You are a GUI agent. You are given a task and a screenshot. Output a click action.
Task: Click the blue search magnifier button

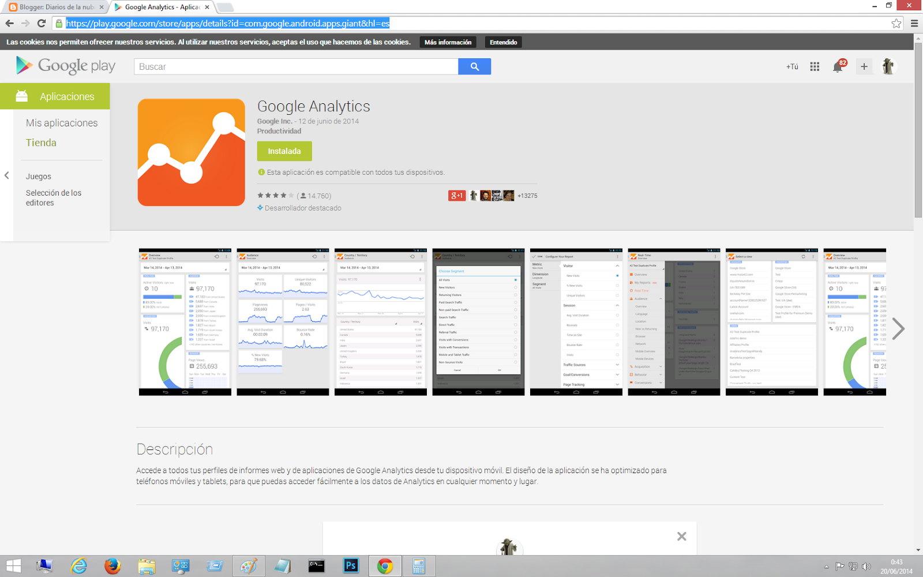pyautogui.click(x=475, y=66)
